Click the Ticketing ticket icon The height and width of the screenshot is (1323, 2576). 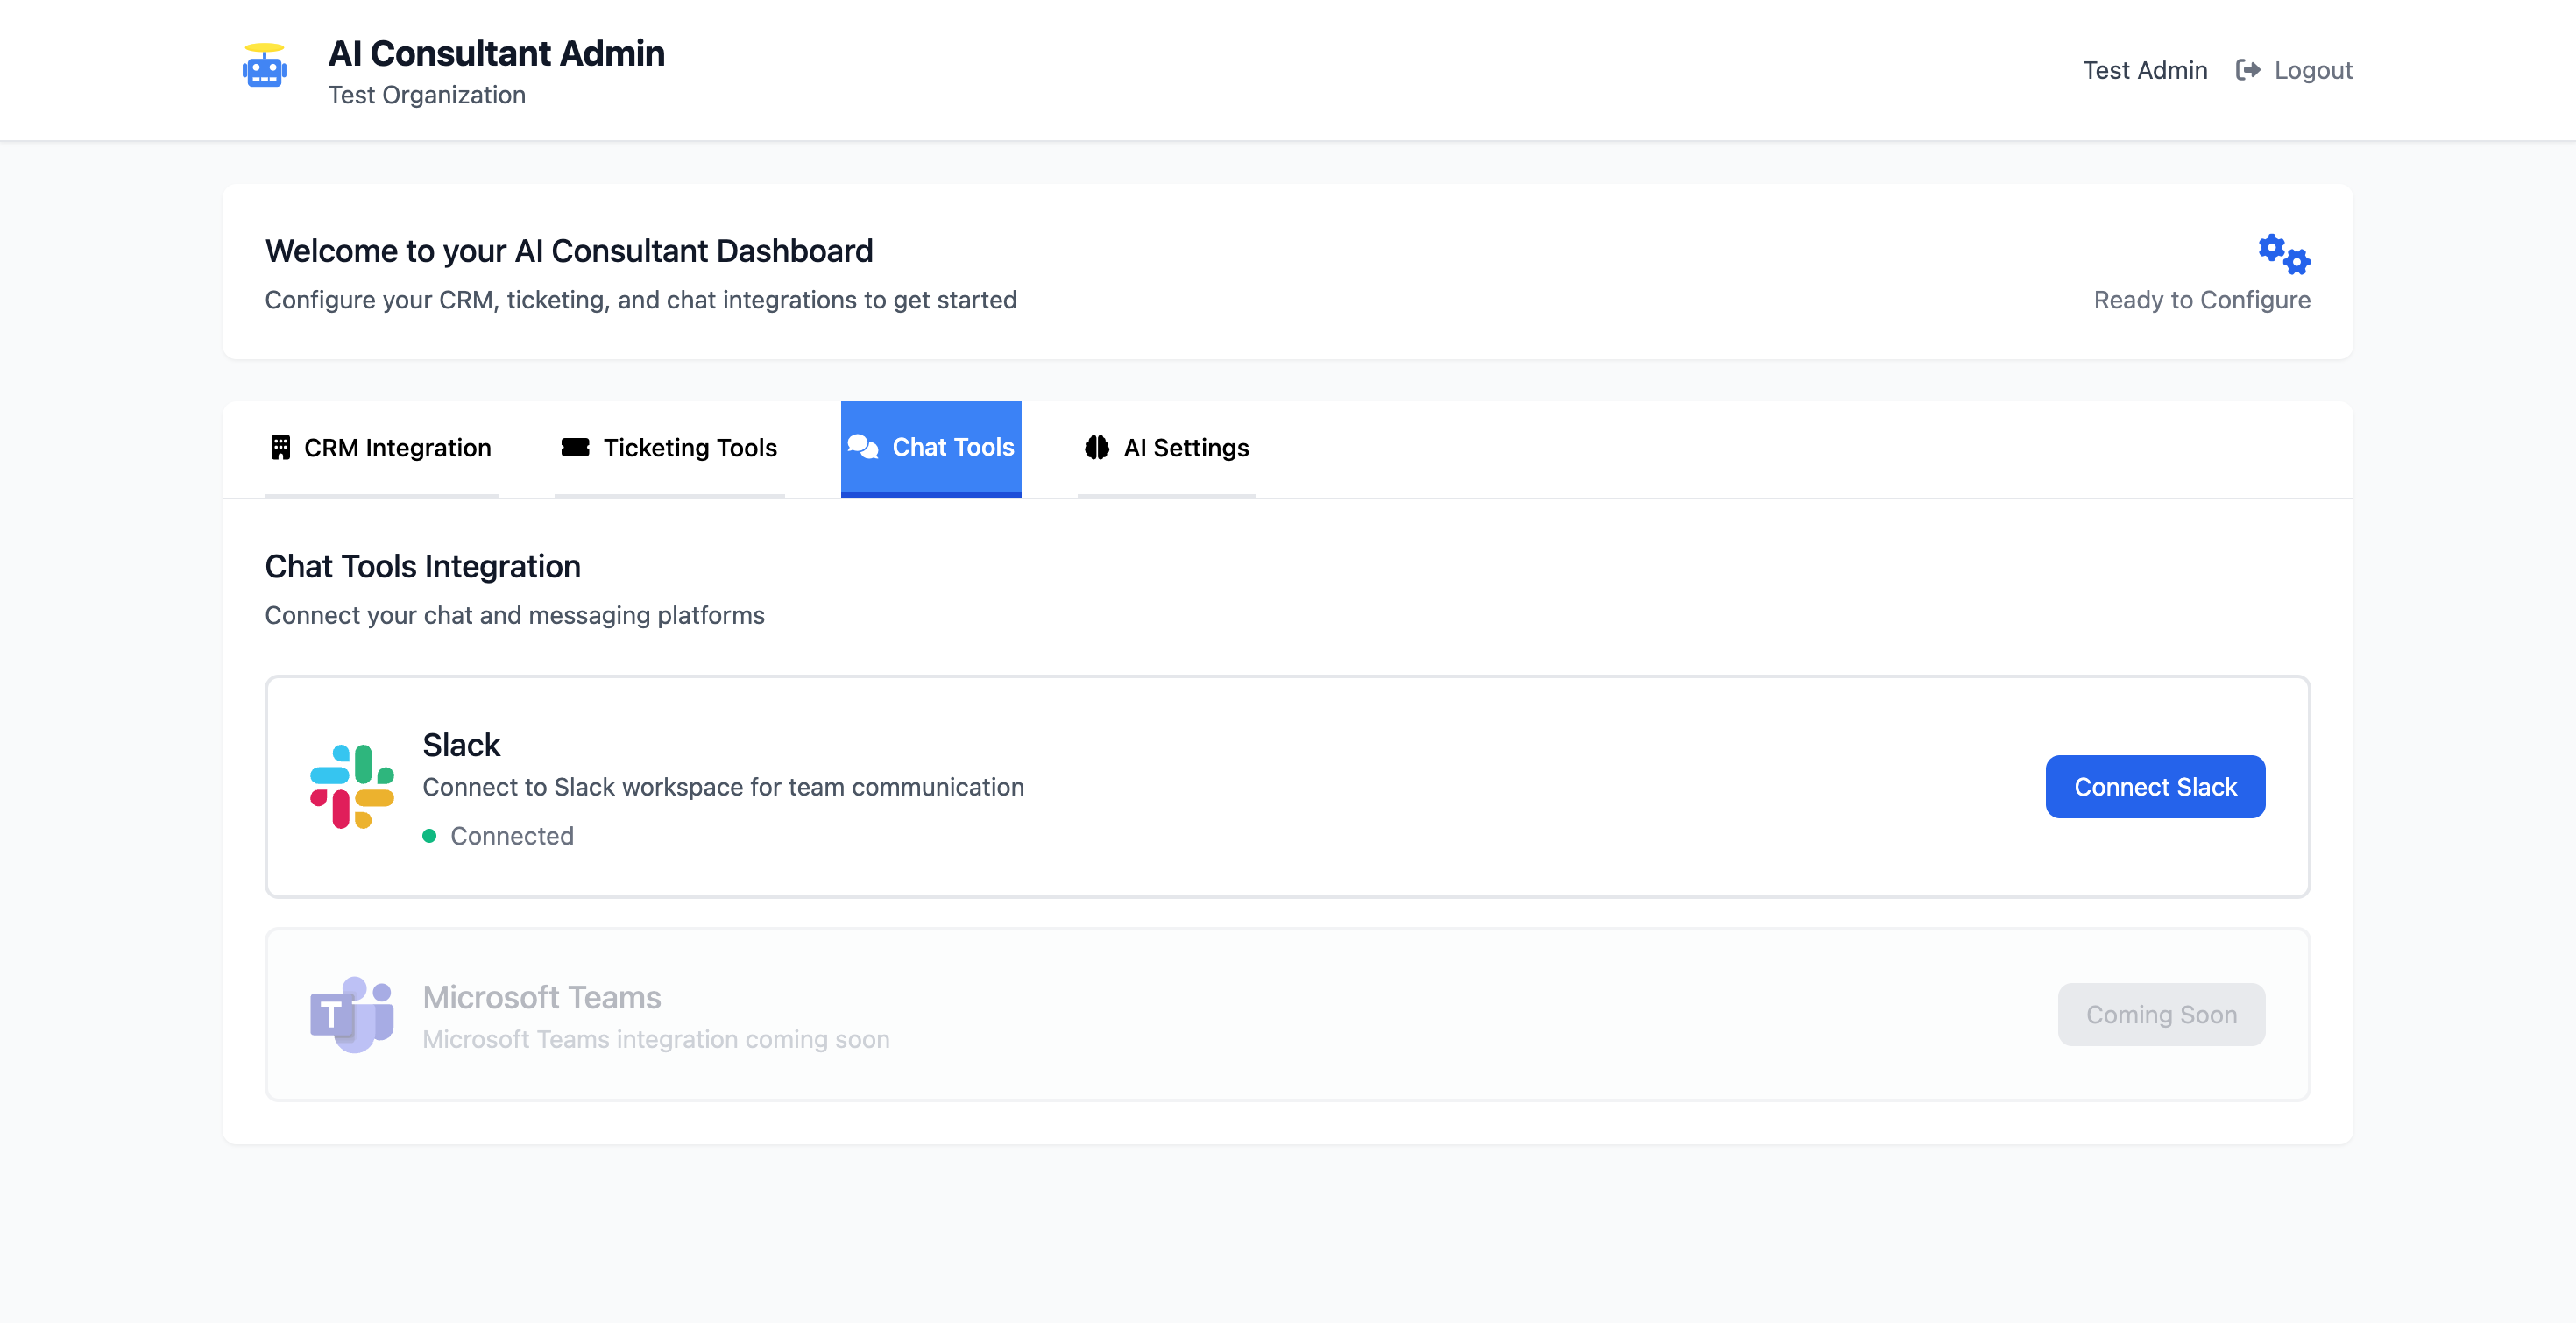[x=575, y=447]
